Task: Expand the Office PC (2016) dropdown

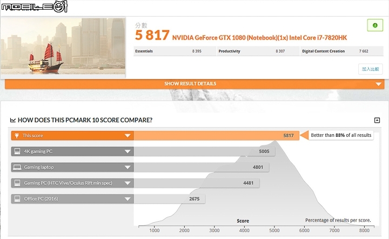Action: point(128,199)
